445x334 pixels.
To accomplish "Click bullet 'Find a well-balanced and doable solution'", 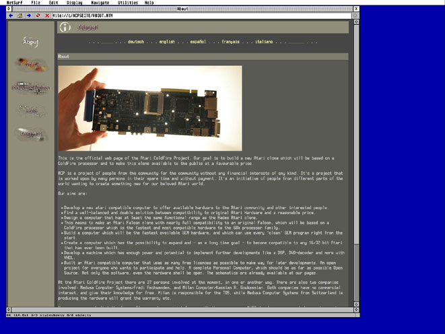I will click(189, 213).
